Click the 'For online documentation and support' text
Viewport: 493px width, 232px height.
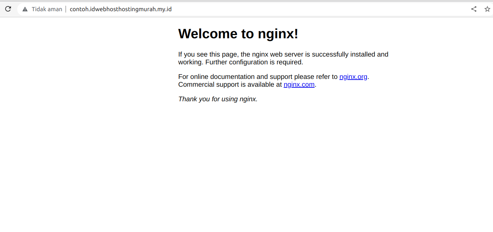coord(258,77)
